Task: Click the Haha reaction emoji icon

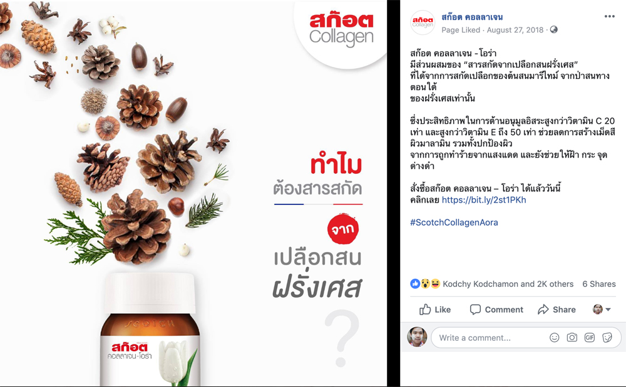Action: click(435, 284)
